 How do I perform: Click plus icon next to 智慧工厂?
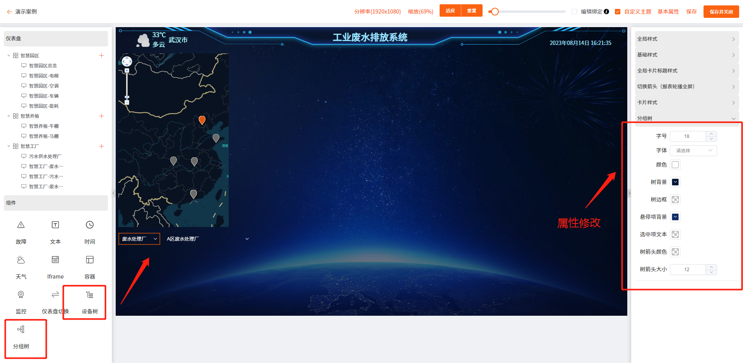(101, 146)
